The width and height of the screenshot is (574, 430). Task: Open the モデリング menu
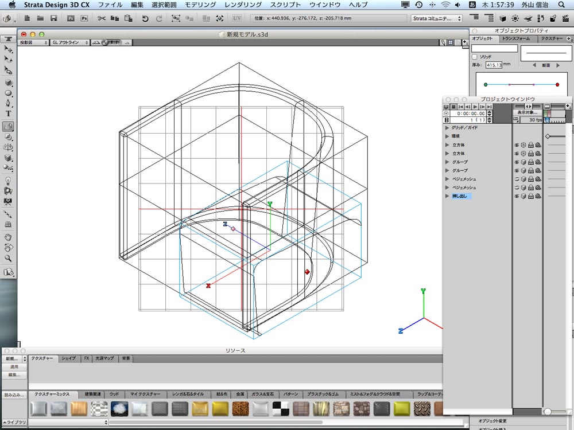coord(200,5)
